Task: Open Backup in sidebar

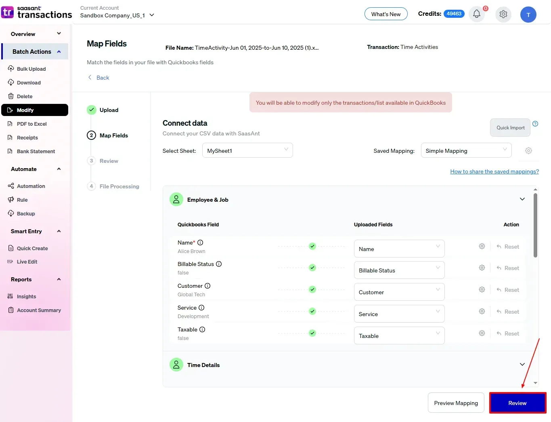Action: point(35,213)
